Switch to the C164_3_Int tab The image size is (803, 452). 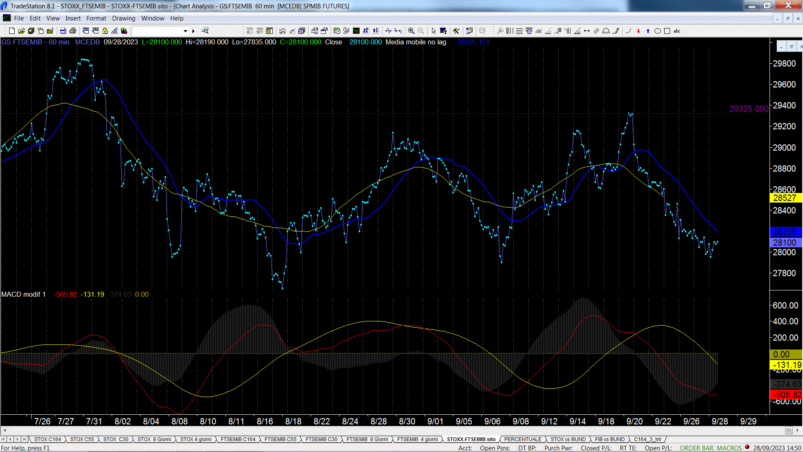647,439
